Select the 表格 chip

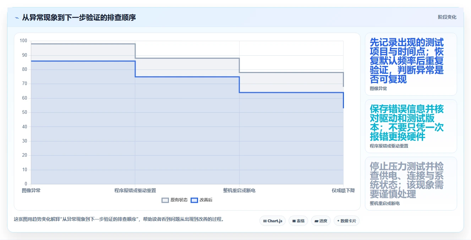click(298, 221)
